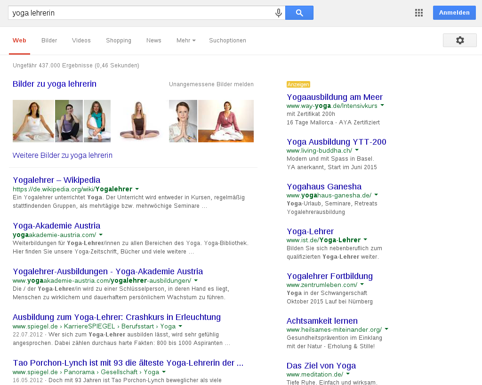Click the microphone voice search icon

(279, 13)
